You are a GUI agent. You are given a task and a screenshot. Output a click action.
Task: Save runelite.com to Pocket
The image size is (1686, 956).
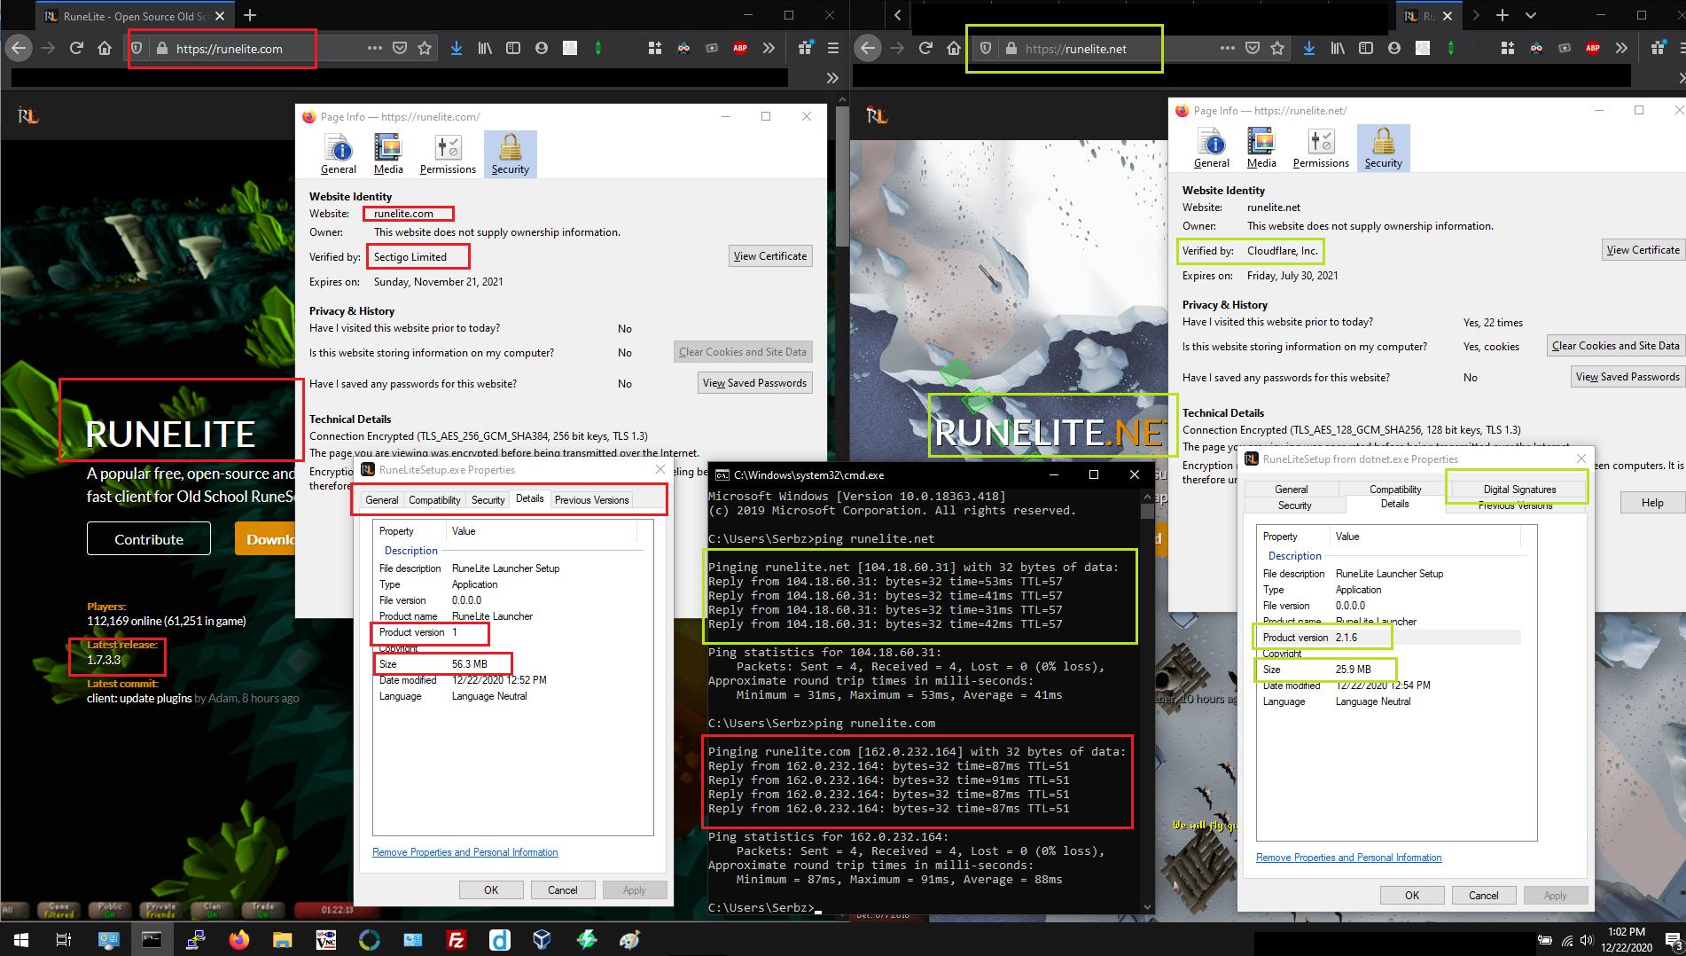click(x=400, y=48)
